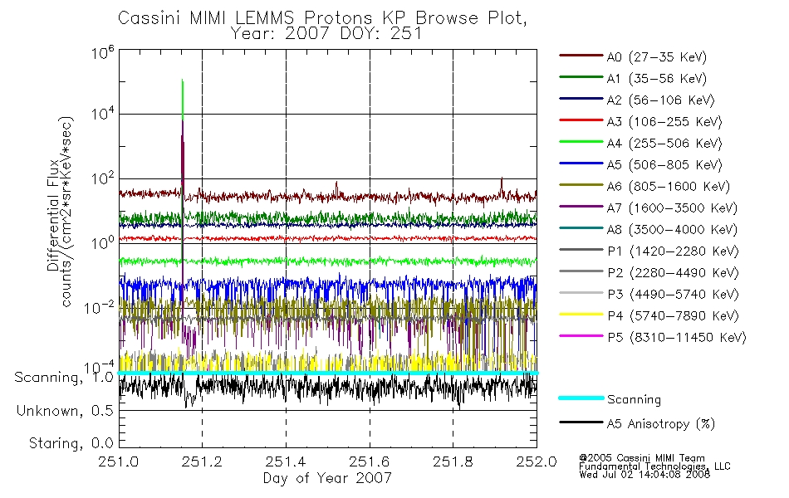This screenshot has width=789, height=498.
Task: Click the @2005 Cassini MIMI Team credit
Action: [x=641, y=458]
